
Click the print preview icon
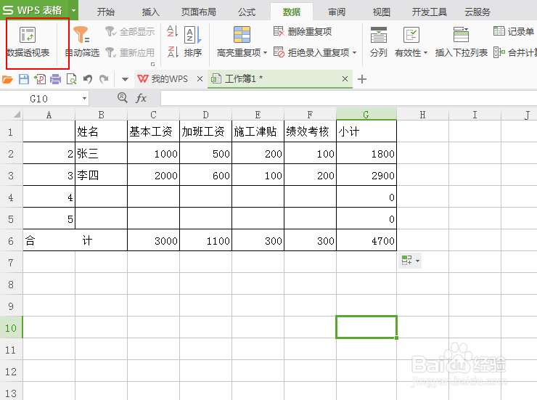(72, 79)
